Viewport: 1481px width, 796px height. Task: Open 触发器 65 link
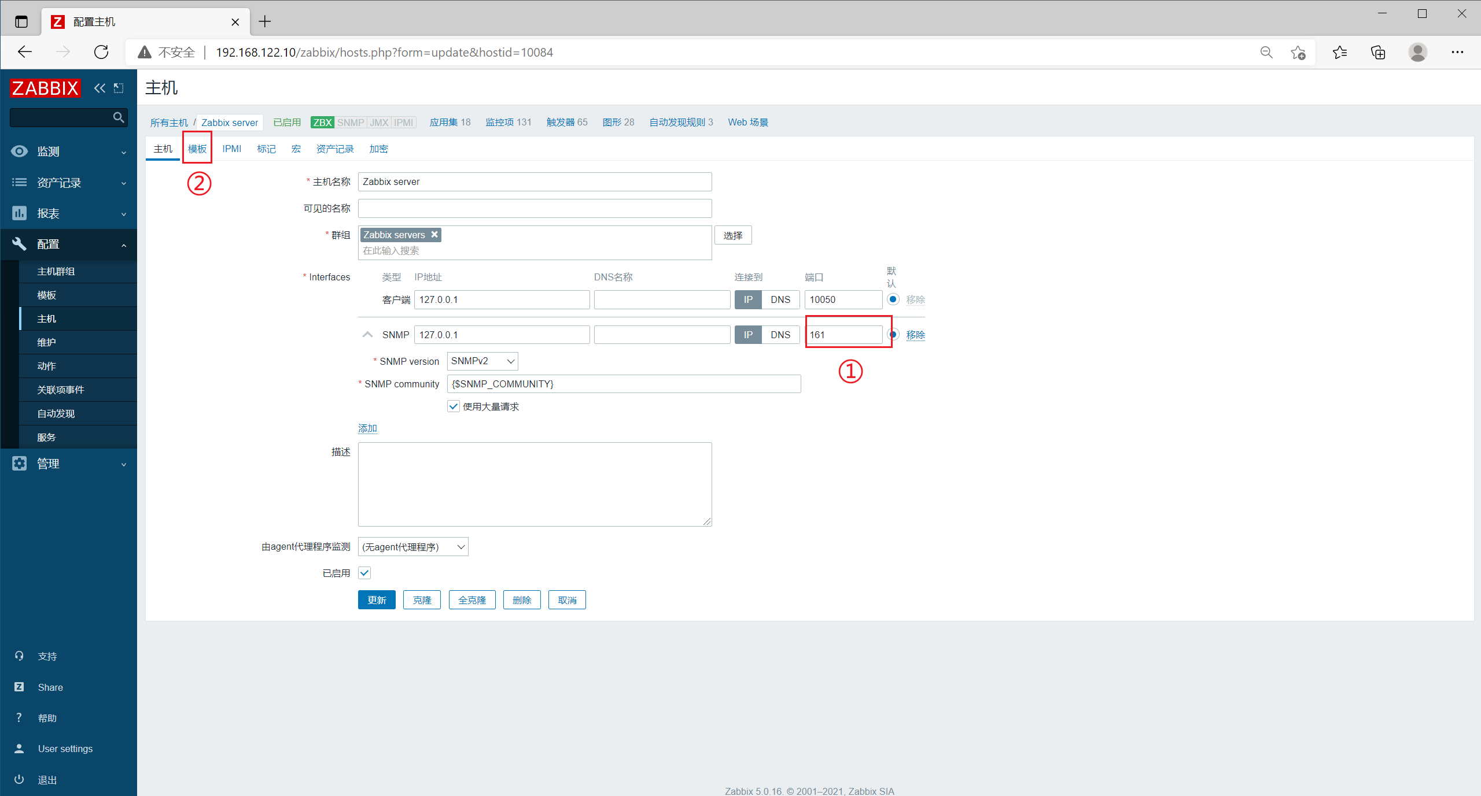click(567, 122)
